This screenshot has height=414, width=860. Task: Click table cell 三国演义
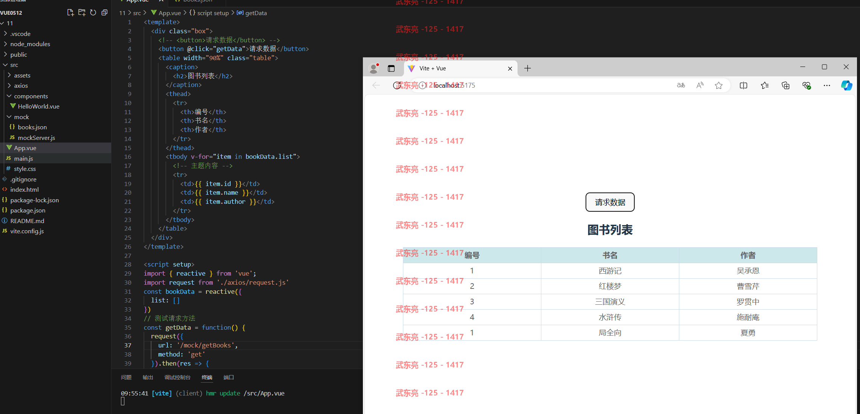coord(610,302)
